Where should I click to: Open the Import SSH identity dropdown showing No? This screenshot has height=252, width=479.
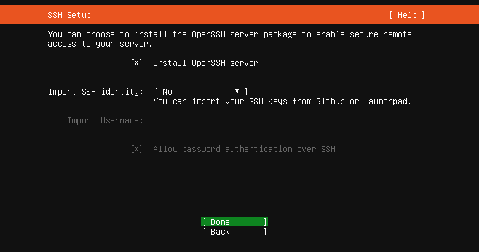(201, 92)
